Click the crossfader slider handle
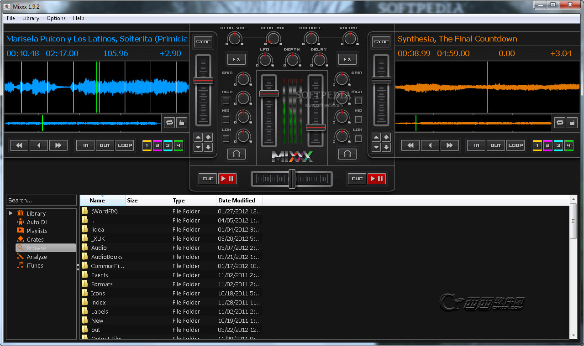Screen dimensions: 584x346 (x=292, y=179)
